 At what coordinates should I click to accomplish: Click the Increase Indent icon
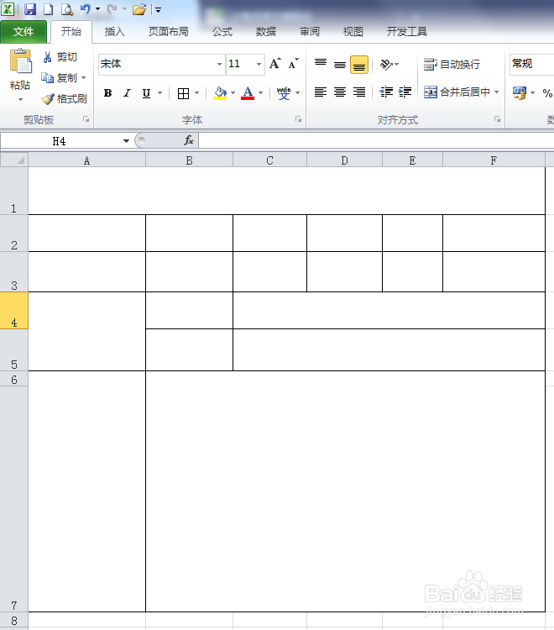(405, 92)
